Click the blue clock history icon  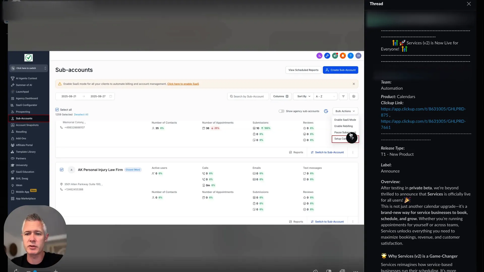point(326,111)
